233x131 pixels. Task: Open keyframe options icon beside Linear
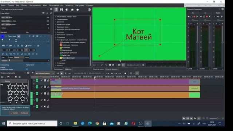coord(38,46)
